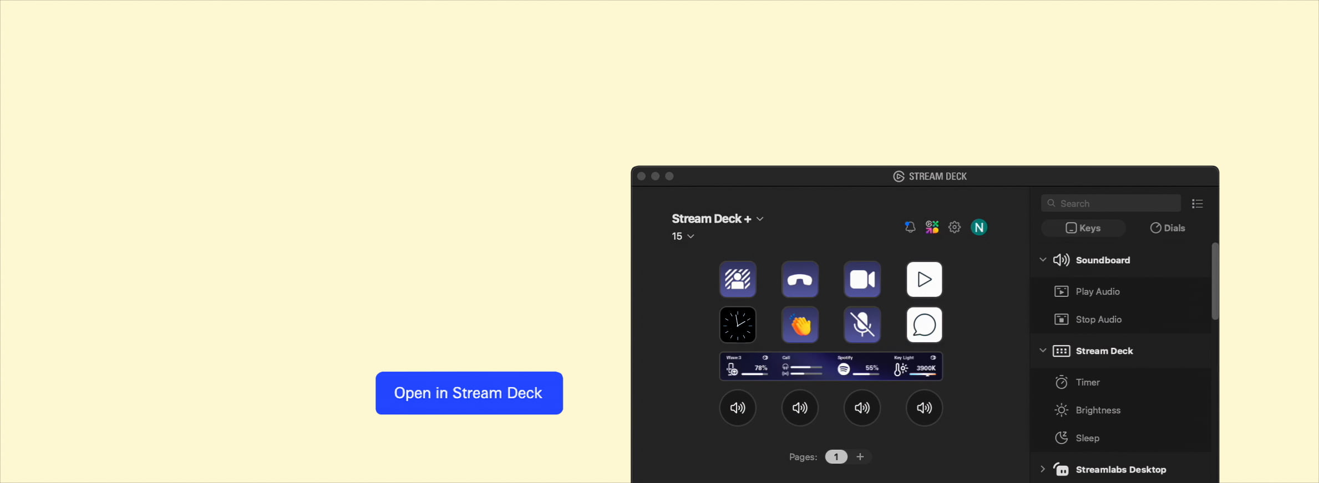Viewport: 1319px width, 483px height.
Task: Select the Play Audio action
Action: click(x=1120, y=291)
